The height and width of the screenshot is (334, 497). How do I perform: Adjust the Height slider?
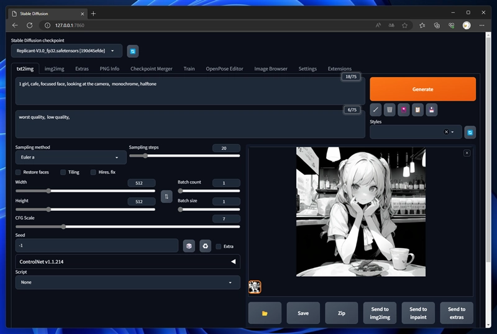tap(85, 210)
